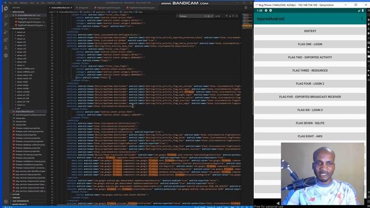Toggle Match Whole Word in find widget
370x208 pixels.
[x=209, y=16]
